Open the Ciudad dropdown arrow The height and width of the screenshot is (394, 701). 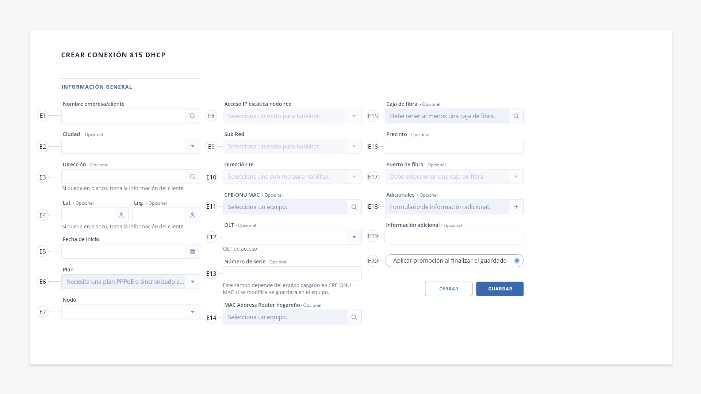[x=192, y=146]
